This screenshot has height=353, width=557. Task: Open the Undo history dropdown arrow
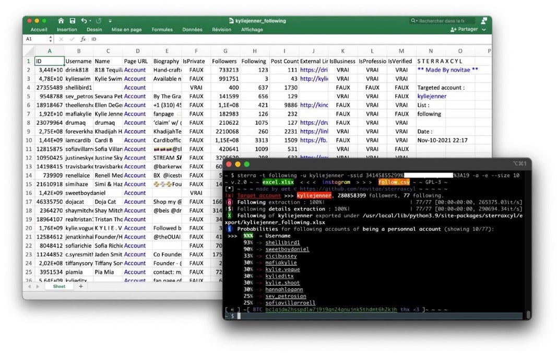[x=90, y=21]
